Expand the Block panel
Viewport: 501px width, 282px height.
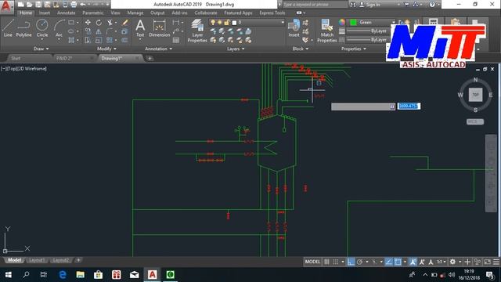point(301,49)
